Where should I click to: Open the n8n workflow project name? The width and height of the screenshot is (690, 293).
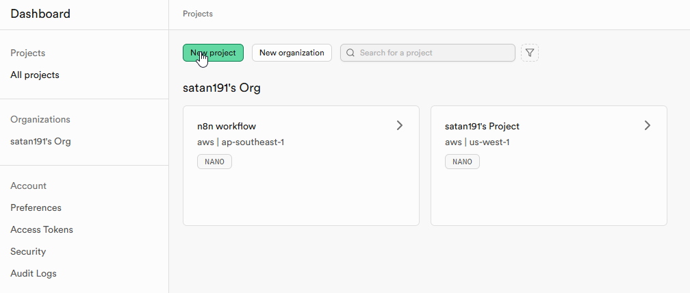tap(227, 126)
